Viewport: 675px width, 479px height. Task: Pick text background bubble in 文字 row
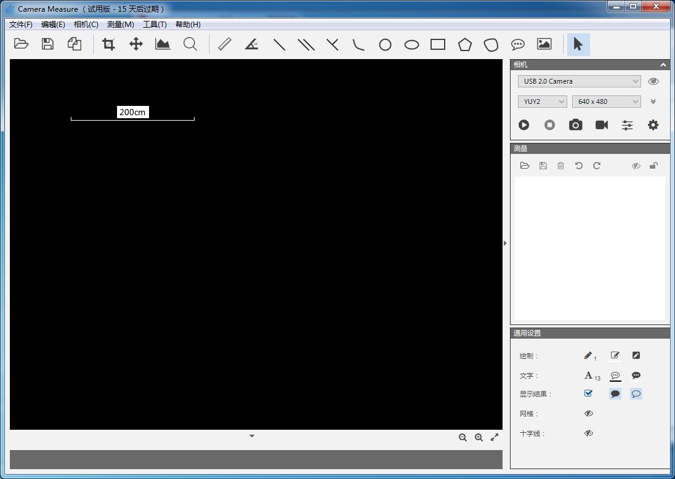click(x=636, y=376)
